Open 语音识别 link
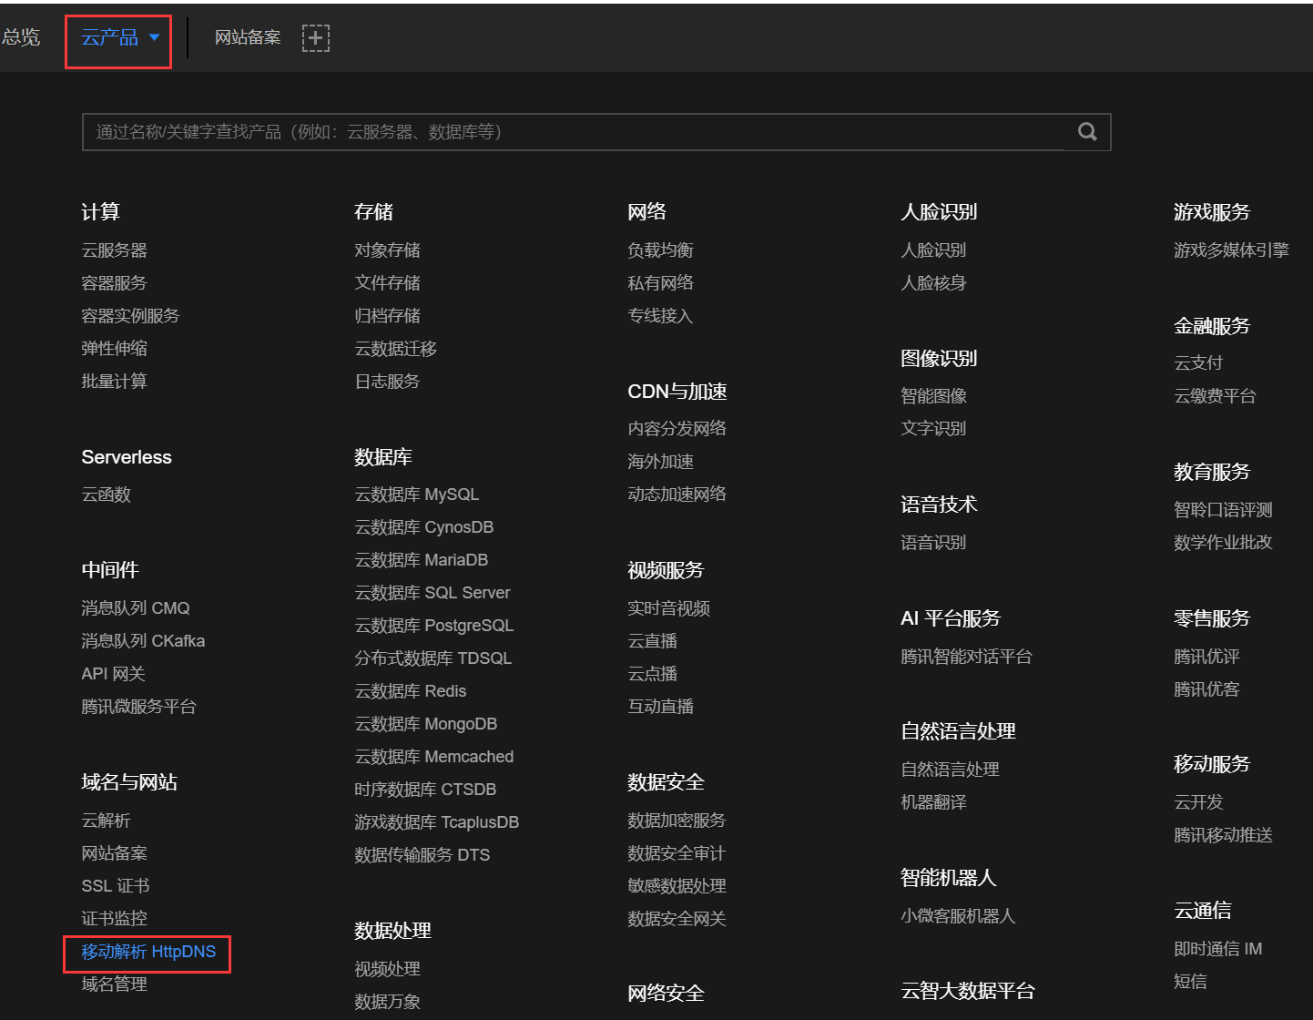 [934, 543]
